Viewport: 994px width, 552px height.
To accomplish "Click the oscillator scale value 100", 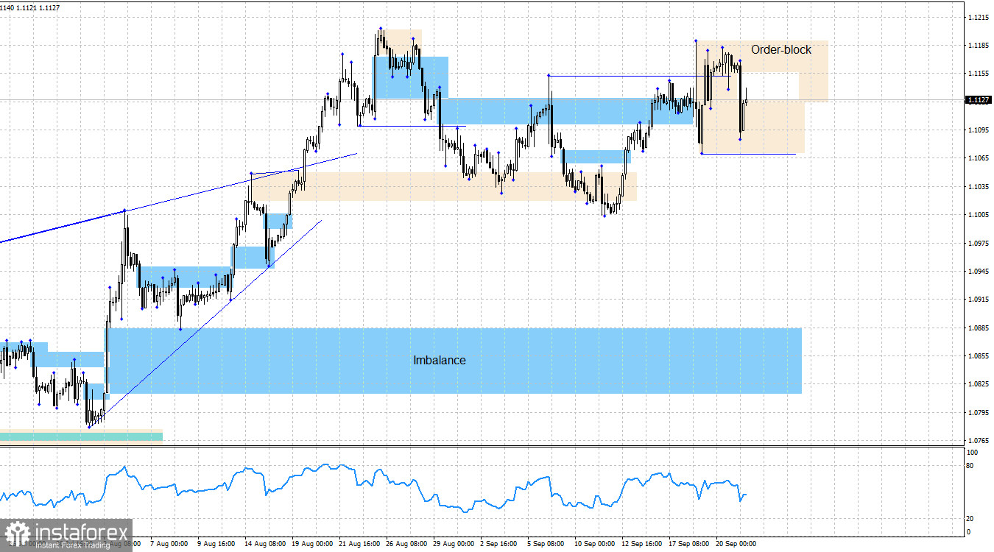I will [x=972, y=453].
